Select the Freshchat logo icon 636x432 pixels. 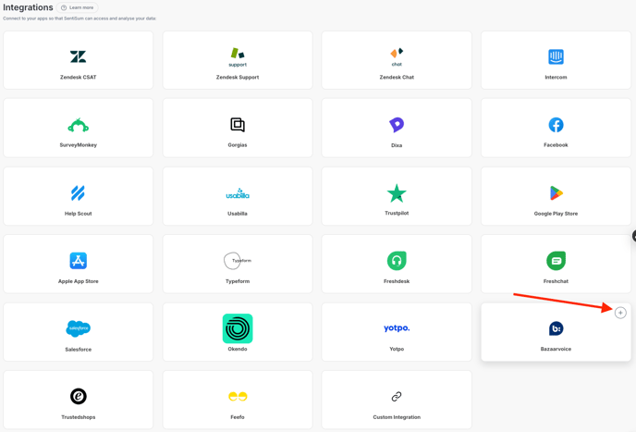(556, 261)
